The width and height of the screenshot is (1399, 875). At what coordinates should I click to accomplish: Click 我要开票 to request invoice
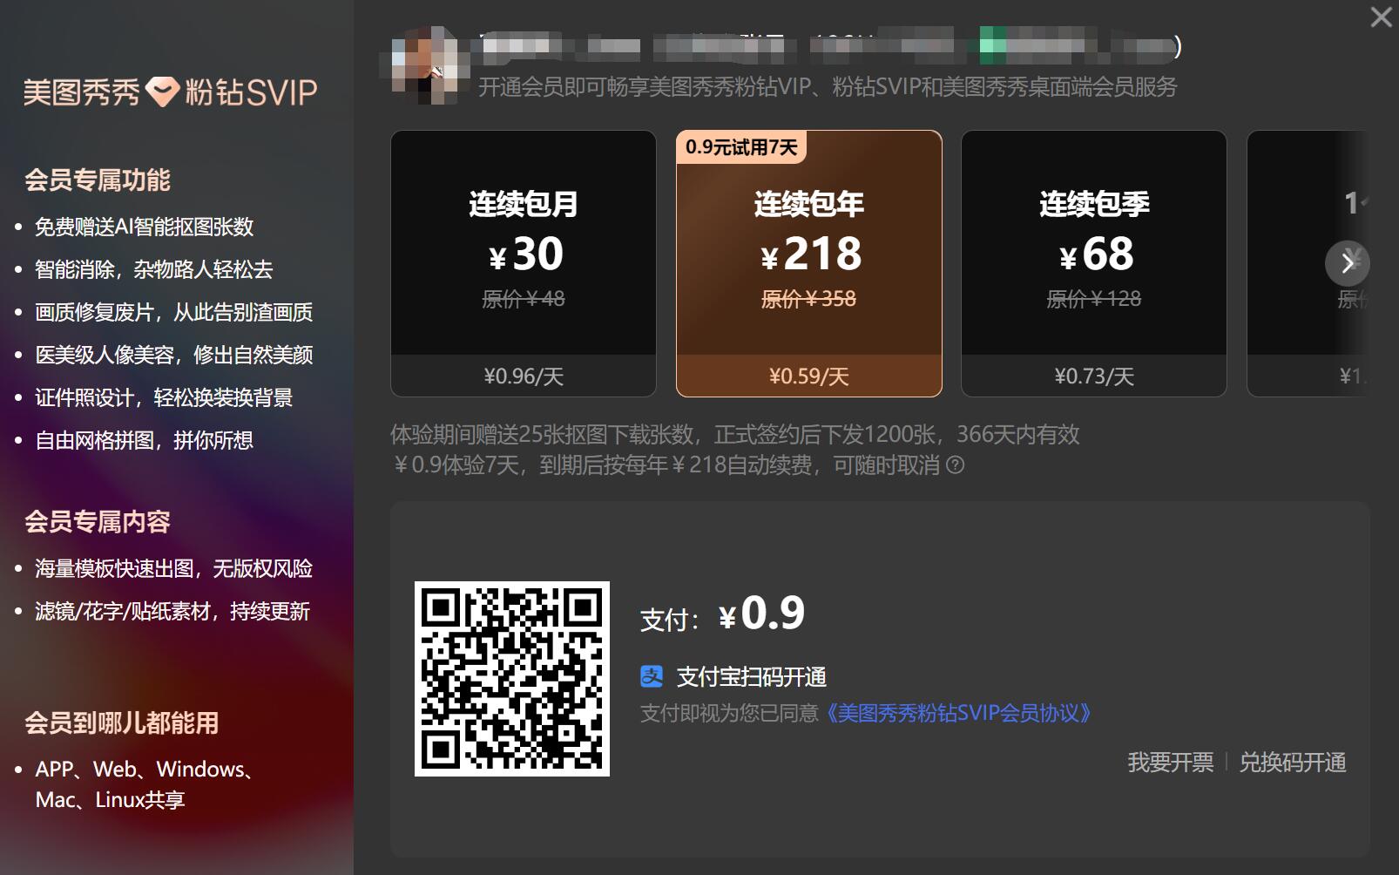pyautogui.click(x=1170, y=763)
